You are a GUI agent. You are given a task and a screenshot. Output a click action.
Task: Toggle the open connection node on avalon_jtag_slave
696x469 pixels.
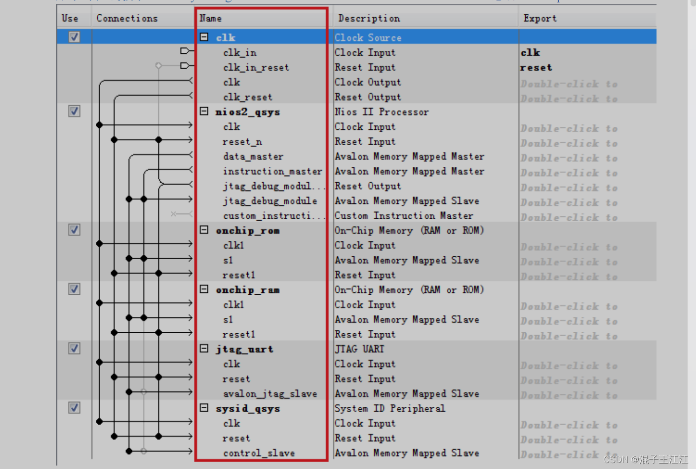[144, 391]
